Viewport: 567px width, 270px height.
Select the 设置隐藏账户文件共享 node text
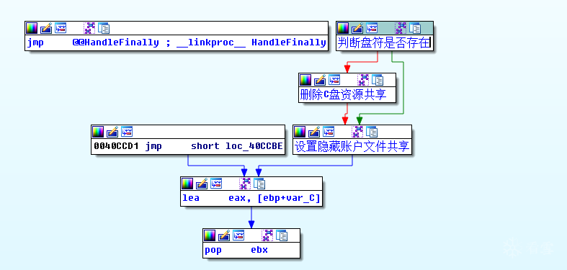click(352, 147)
